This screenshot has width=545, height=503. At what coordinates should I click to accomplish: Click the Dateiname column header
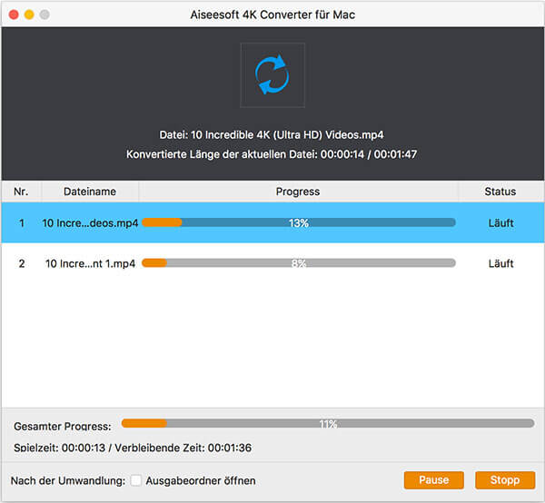90,192
